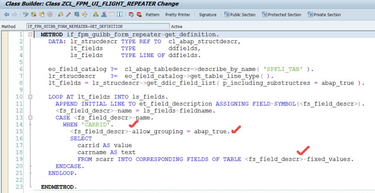Toggle Display/Change mode glasses-pencil icon
375x193 pixels.
[26, 15]
